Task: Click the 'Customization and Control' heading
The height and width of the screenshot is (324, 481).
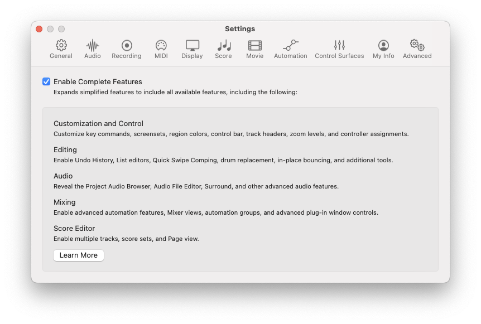Action: tap(98, 124)
